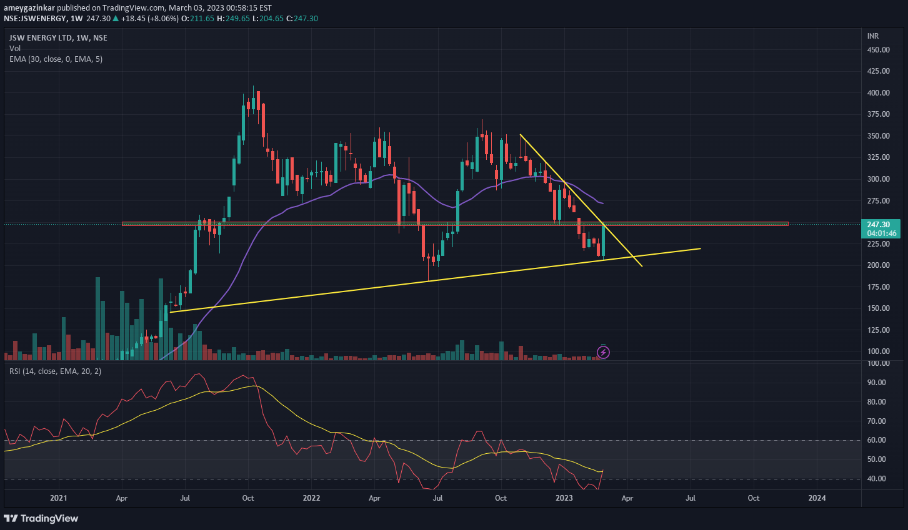Click the RSI 60.00 axis label

point(877,440)
